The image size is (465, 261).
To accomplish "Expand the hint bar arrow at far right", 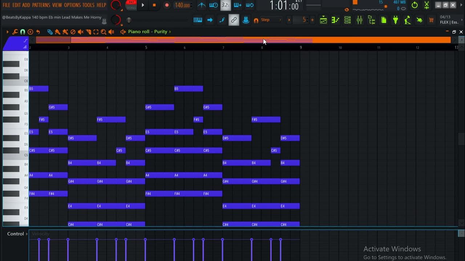I will click(461, 20).
